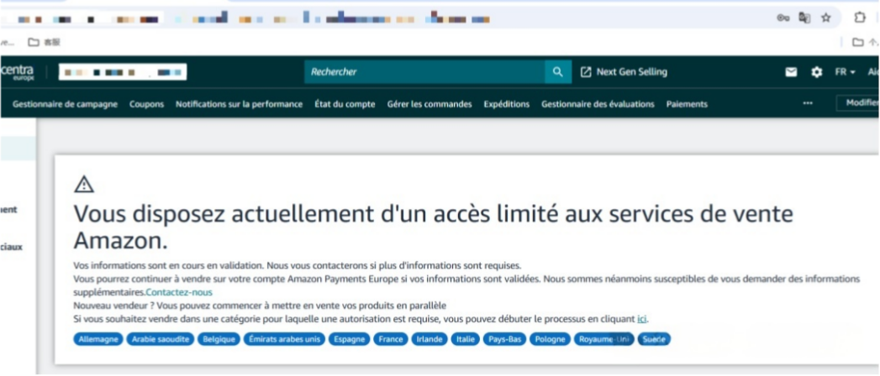
Task: Expand the three-dots overflow menu in the nav bar
Action: (x=808, y=104)
